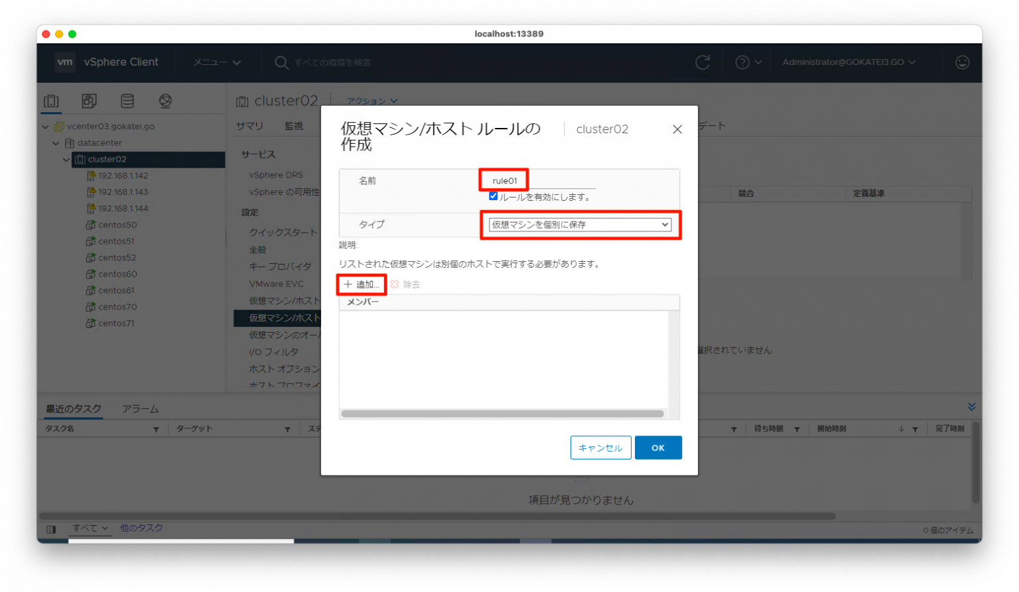Screen dimensions: 1019x592
Task: Click OK to create the rule
Action: pos(658,447)
